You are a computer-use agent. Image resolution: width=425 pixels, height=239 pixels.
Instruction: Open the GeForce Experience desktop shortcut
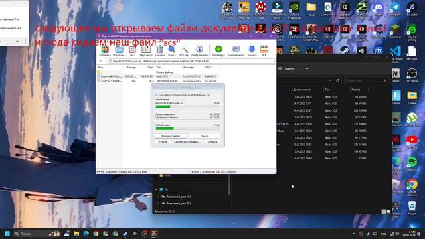coord(294,11)
